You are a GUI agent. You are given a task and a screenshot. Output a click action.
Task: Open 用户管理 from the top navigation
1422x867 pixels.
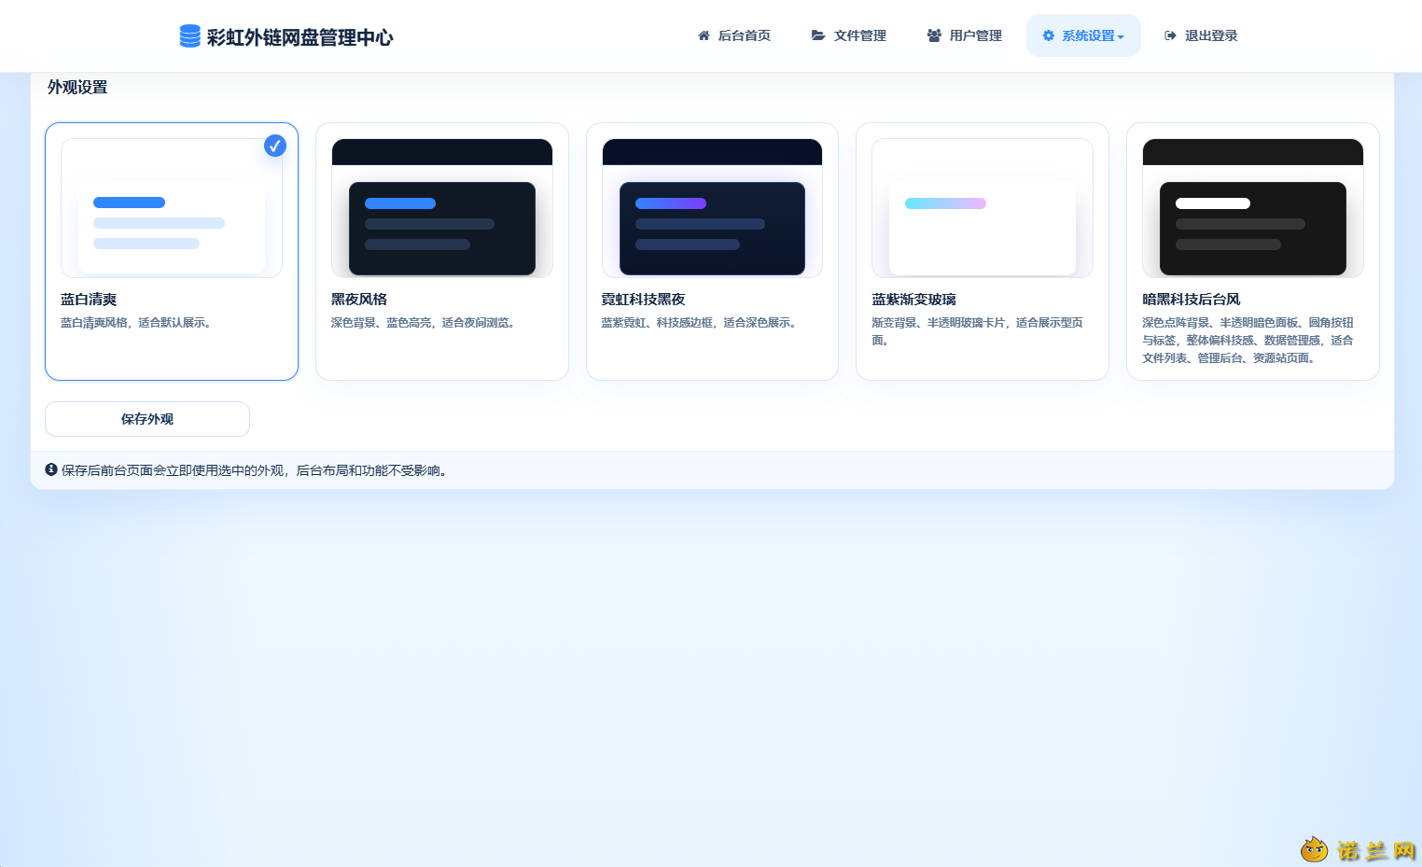[x=965, y=35]
